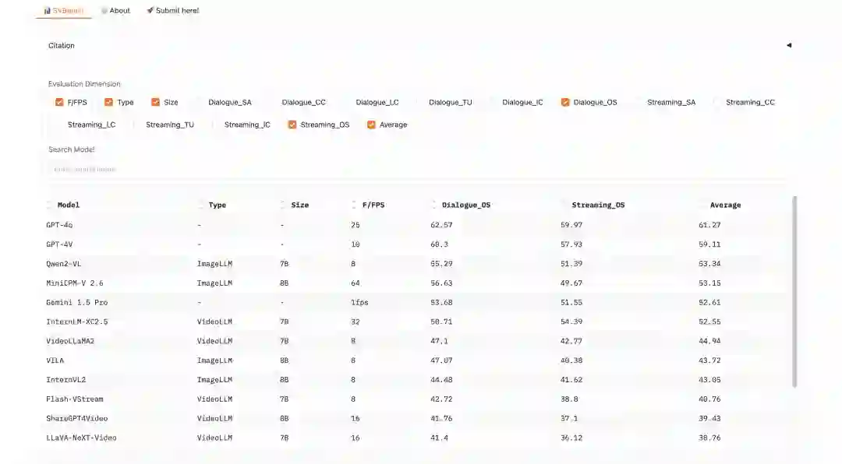This screenshot has height=464, width=842.
Task: Enable the Dialogue_TU checkbox
Action: pos(420,102)
